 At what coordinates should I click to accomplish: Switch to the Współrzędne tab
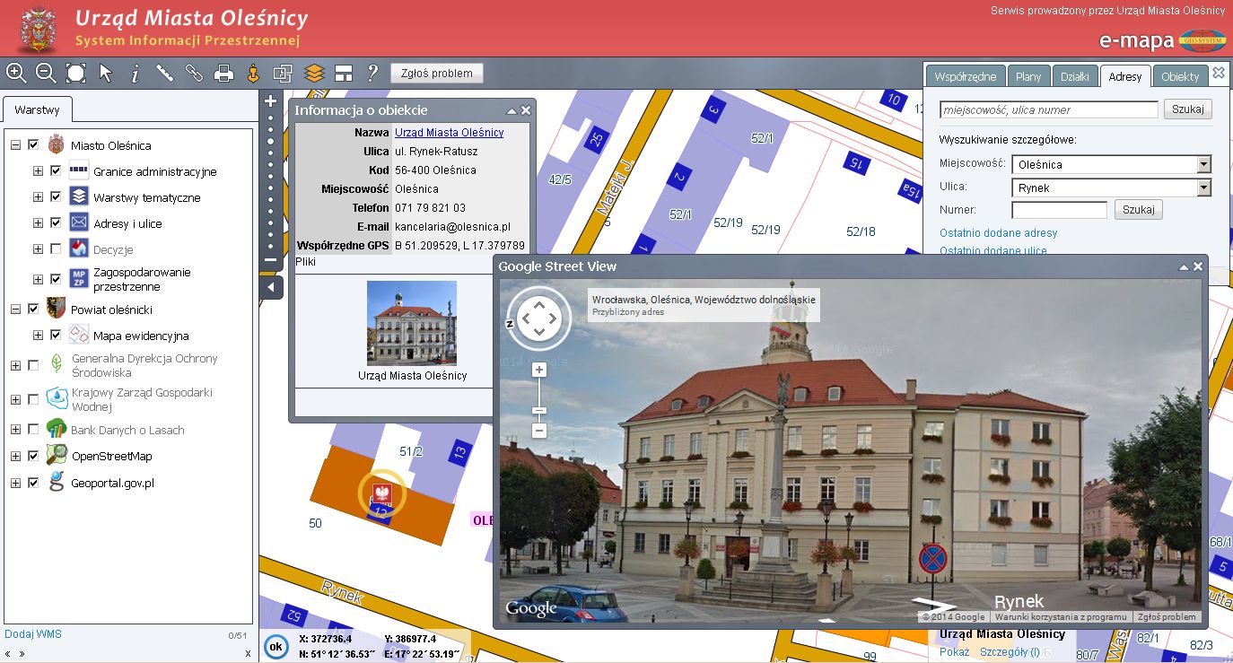(966, 76)
